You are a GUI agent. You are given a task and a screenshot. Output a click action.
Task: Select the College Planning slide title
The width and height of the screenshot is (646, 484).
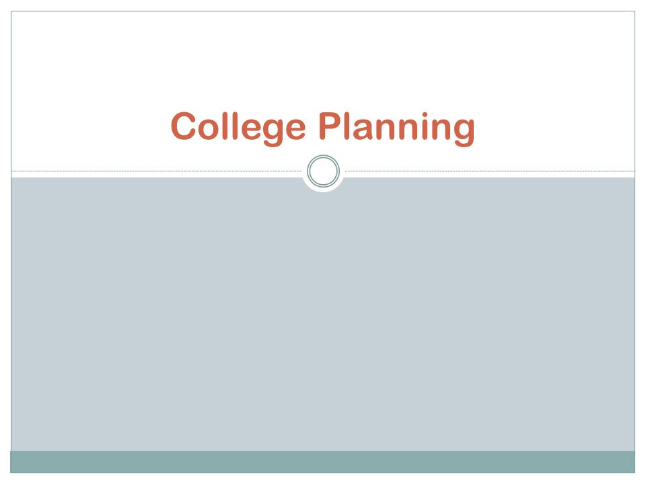click(322, 128)
